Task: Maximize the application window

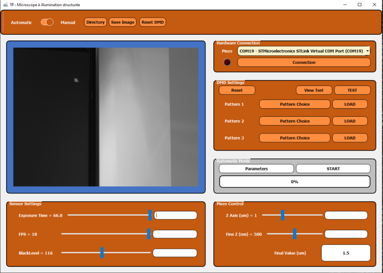Action: point(360,5)
